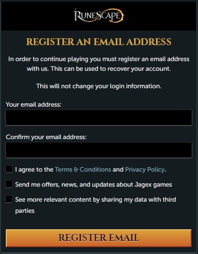Enable the offers, news, and updates checkbox
198x254 pixels.
(9, 184)
